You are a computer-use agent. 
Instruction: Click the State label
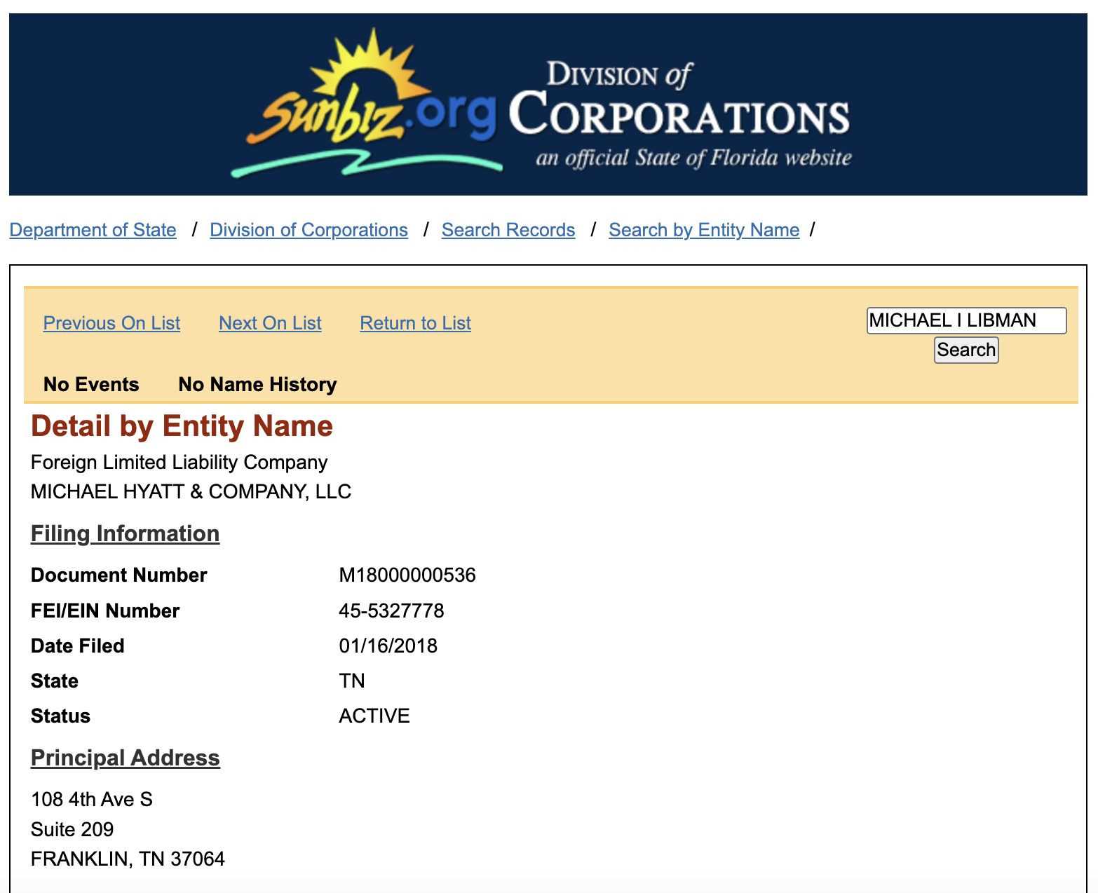pos(54,681)
